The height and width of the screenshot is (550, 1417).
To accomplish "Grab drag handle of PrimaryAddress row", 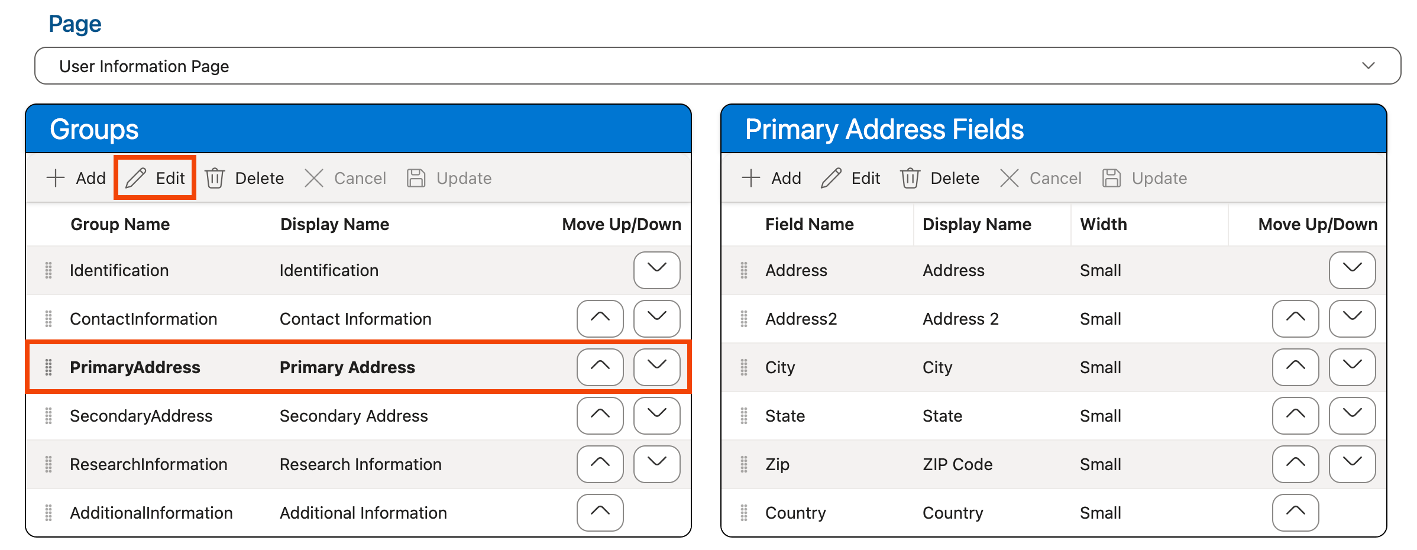I will pos(48,367).
